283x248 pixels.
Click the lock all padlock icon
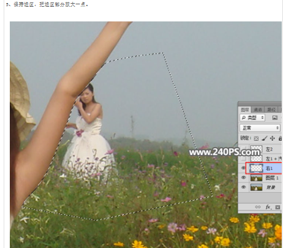(280, 138)
